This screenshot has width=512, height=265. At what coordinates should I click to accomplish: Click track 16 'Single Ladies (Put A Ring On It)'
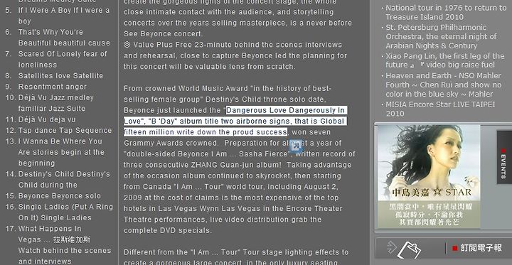pyautogui.click(x=65, y=212)
